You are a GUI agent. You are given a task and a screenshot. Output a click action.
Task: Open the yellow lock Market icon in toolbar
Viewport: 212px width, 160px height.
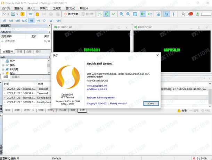pyautogui.click(x=37, y=14)
